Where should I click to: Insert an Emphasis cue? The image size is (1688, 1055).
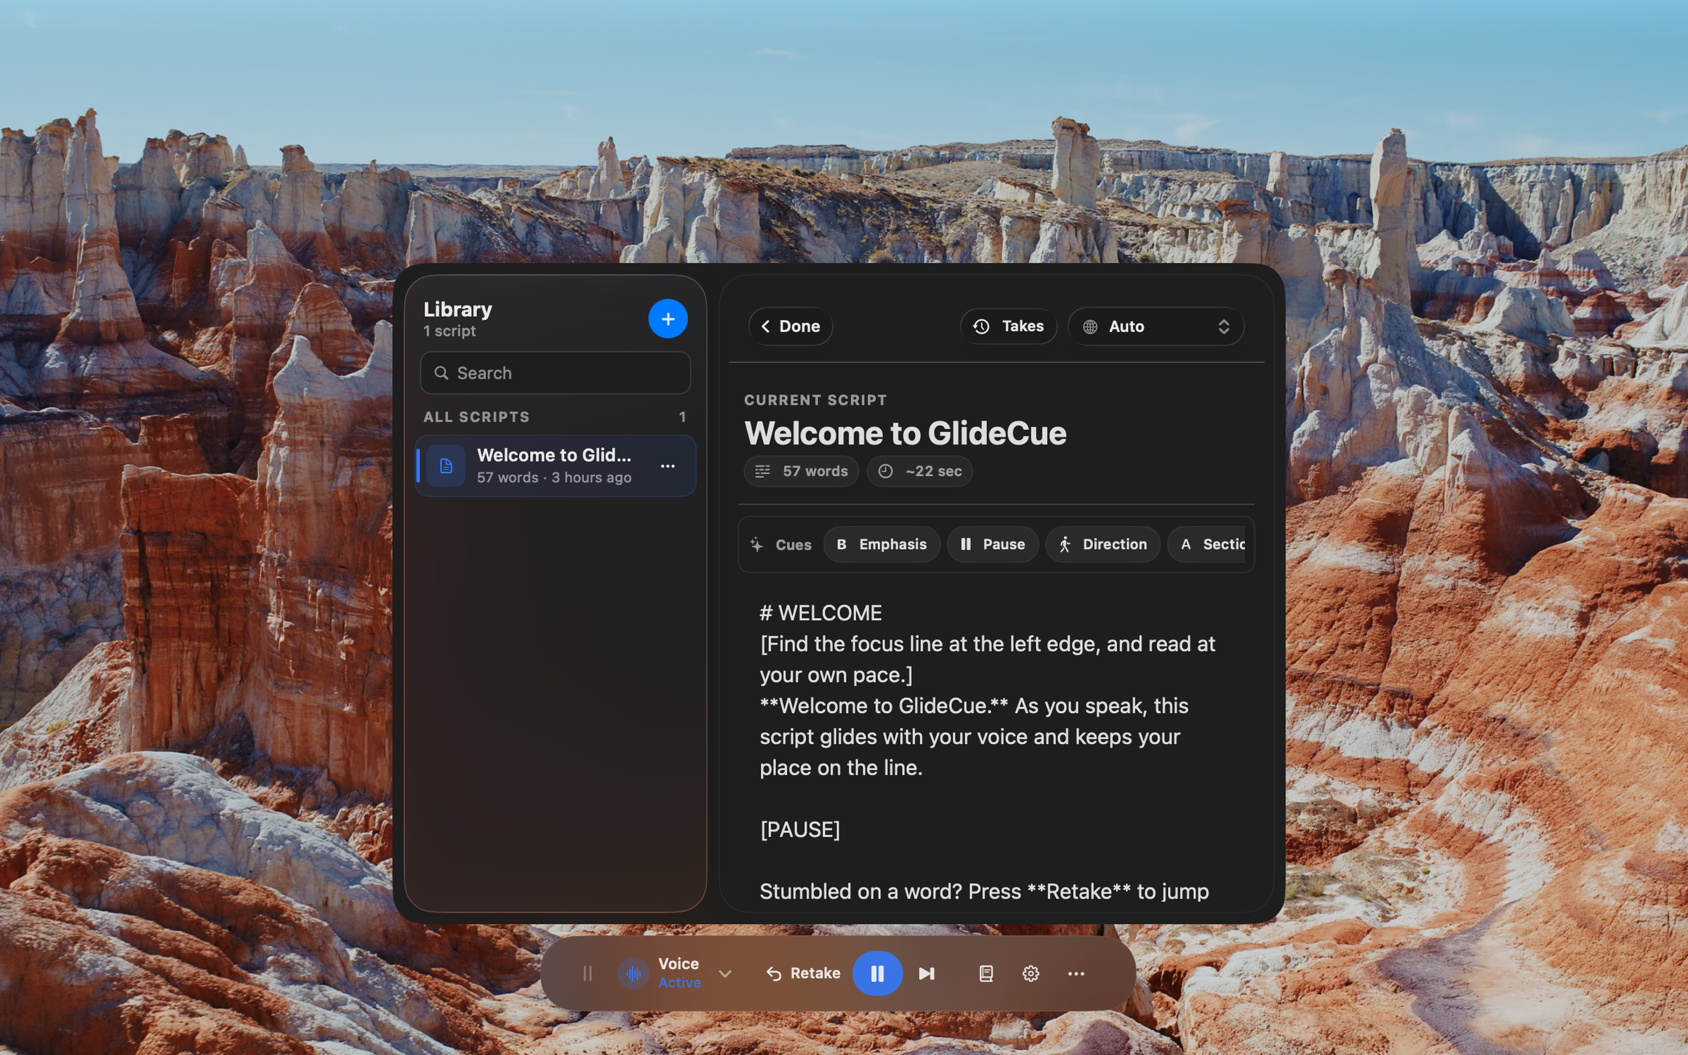(x=882, y=544)
